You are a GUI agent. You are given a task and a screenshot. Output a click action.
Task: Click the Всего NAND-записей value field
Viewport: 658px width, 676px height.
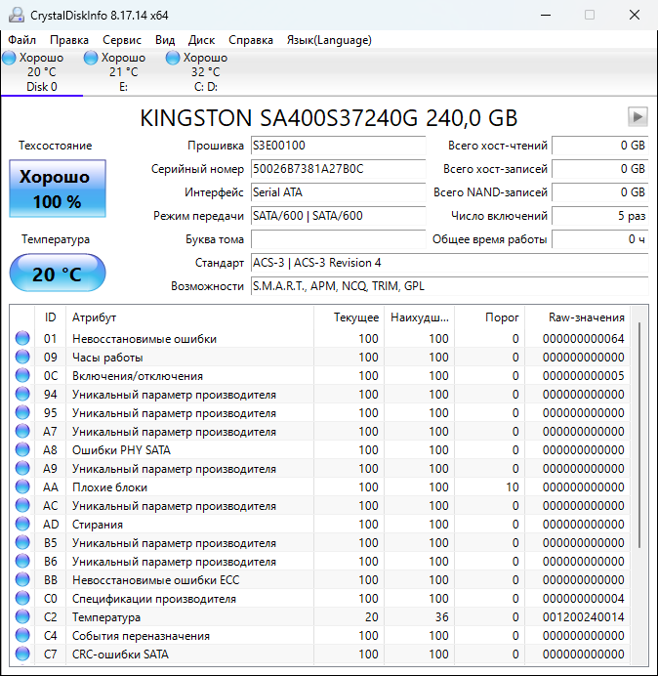click(x=600, y=191)
